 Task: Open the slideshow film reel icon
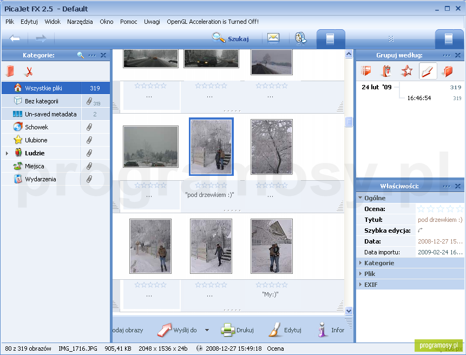tap(300, 38)
